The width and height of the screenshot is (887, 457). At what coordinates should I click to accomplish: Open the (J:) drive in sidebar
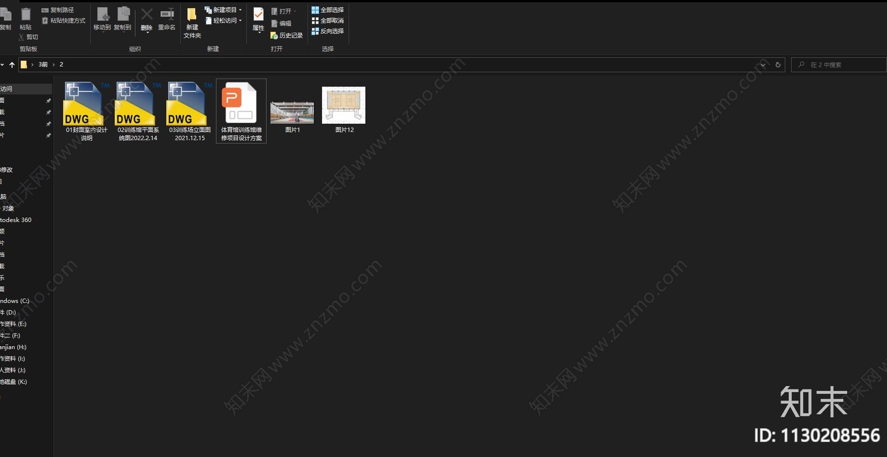(x=13, y=370)
